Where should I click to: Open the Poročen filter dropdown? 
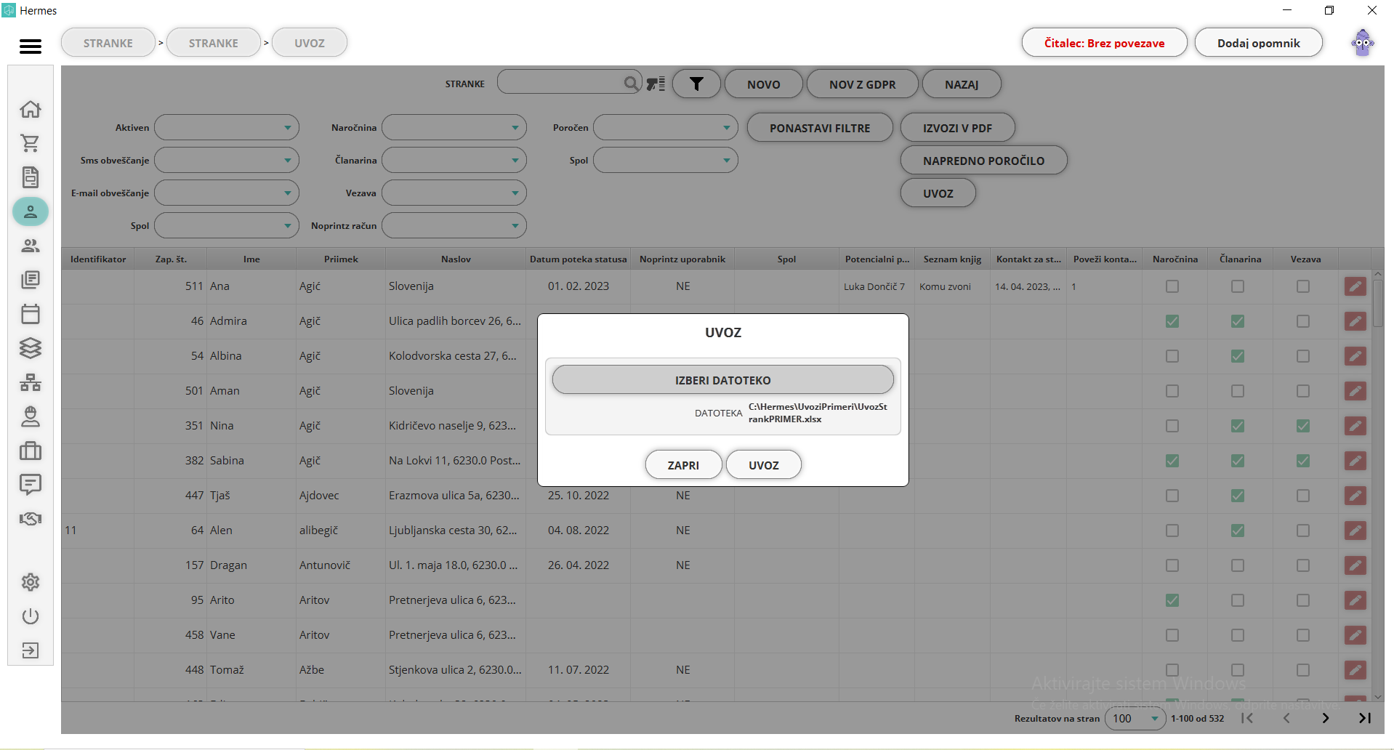point(666,127)
